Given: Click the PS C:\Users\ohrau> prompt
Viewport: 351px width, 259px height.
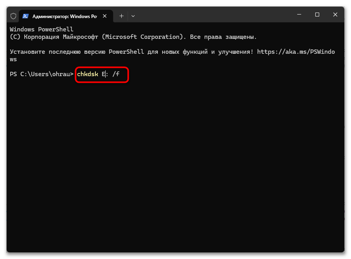Looking at the screenshot, I should 41,74.
